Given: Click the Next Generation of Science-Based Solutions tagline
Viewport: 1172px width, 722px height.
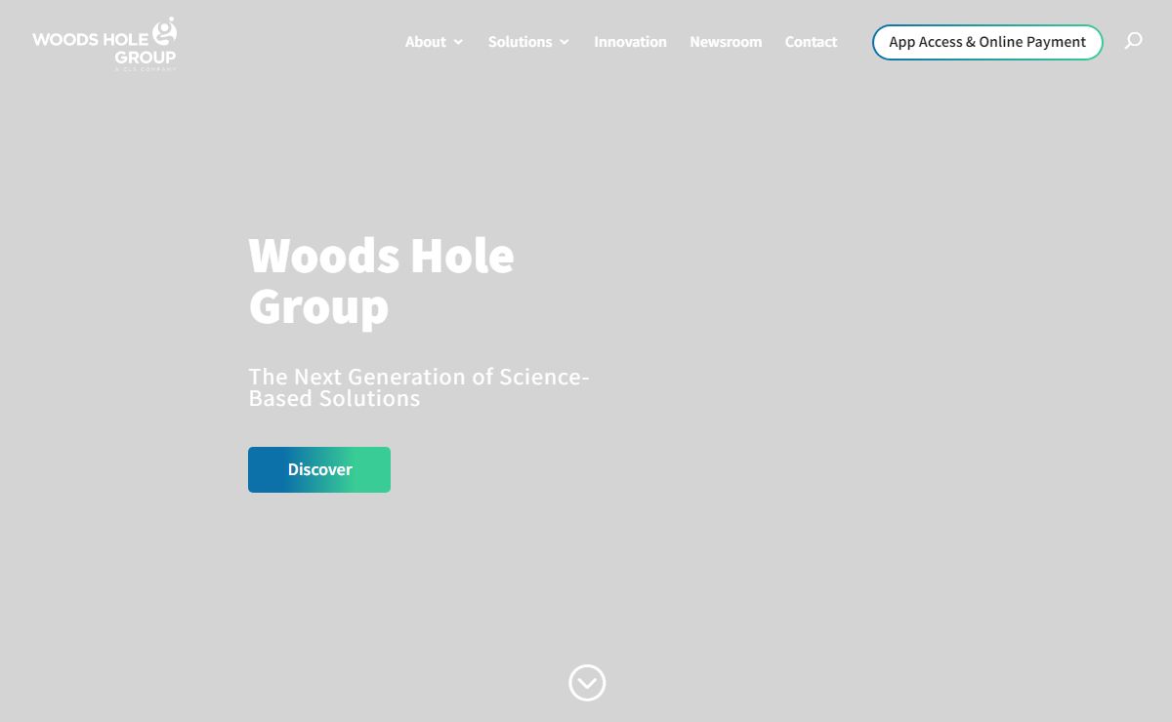Looking at the screenshot, I should click(x=419, y=387).
